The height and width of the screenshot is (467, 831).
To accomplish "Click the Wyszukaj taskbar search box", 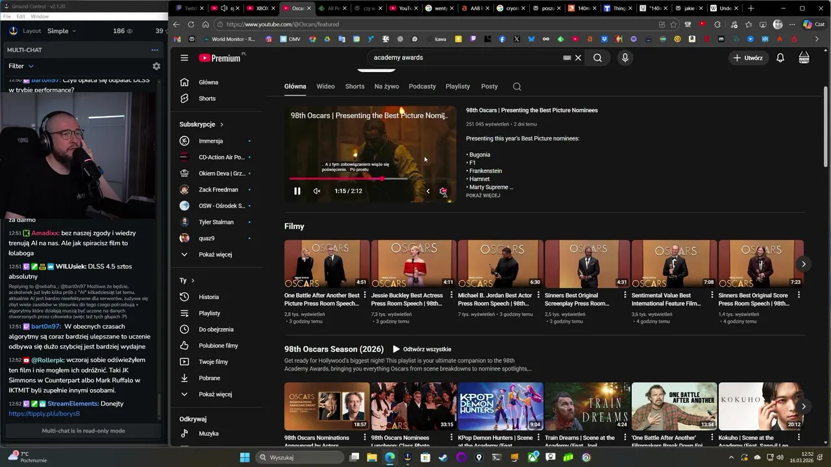I will pos(299,457).
